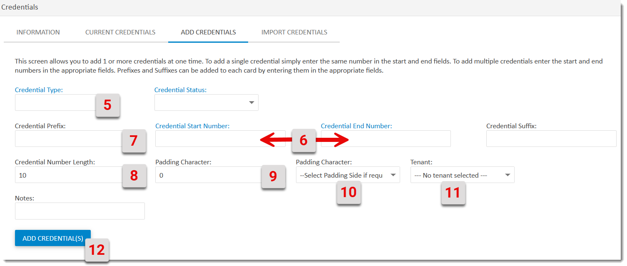This screenshot has height=266, width=627.
Task: Click the Padding Side dropdown chevron
Action: click(x=393, y=175)
